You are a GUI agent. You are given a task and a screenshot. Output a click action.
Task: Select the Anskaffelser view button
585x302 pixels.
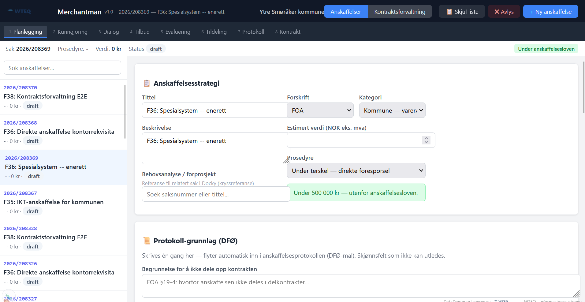point(346,12)
